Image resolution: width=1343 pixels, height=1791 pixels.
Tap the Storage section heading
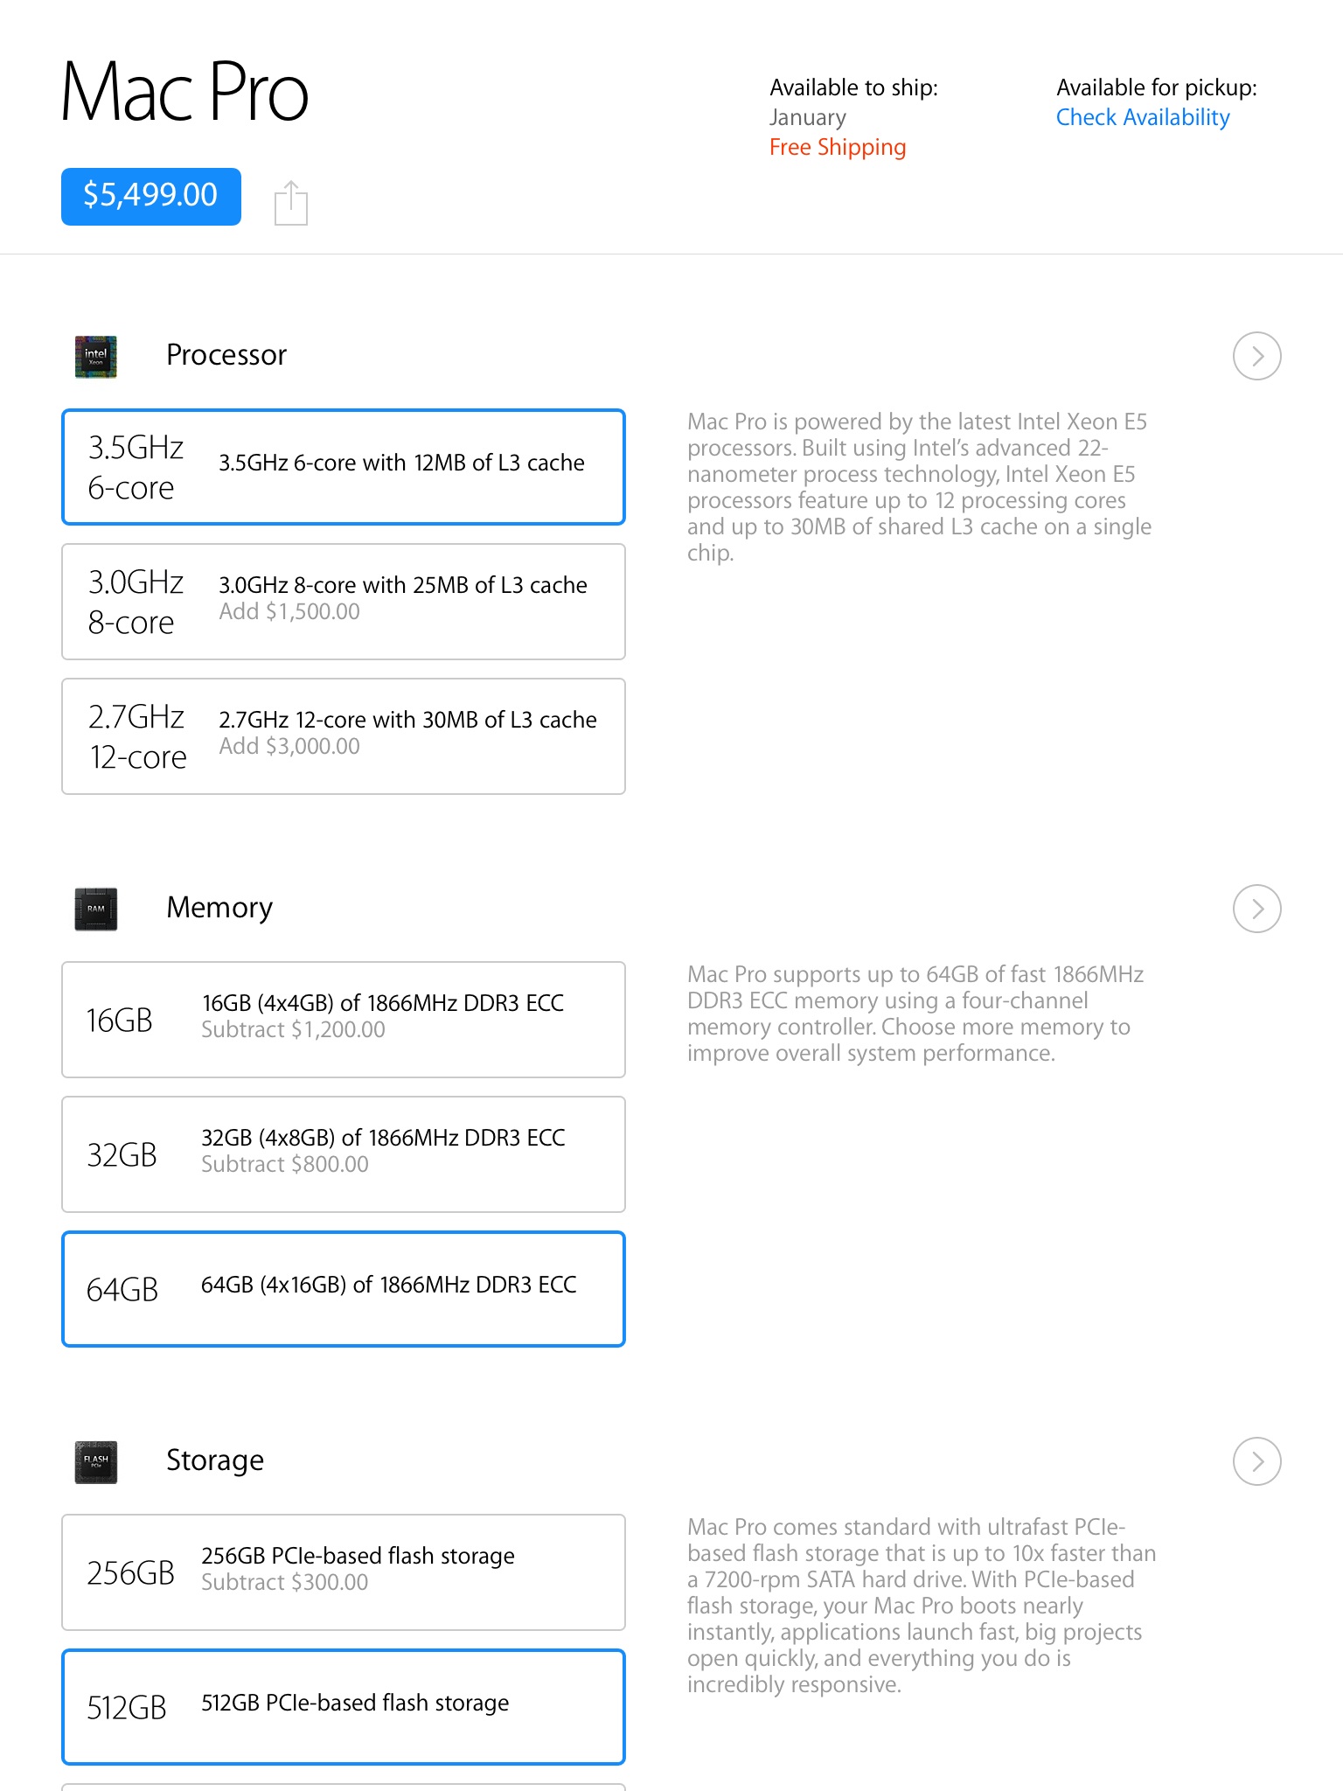(215, 1460)
